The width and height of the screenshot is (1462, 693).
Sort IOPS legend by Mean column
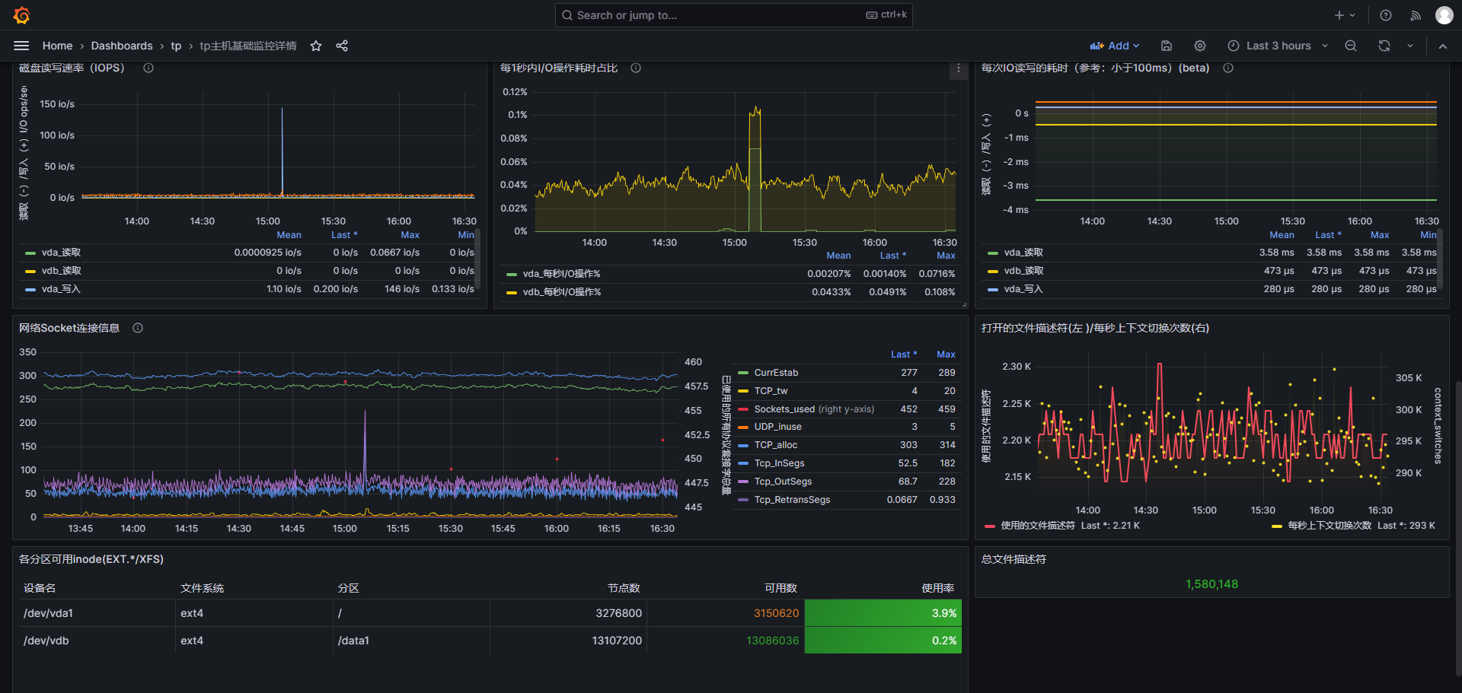pos(289,235)
